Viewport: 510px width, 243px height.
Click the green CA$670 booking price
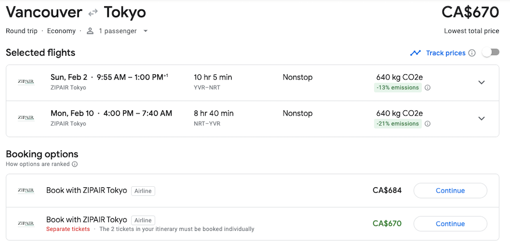coord(387,224)
